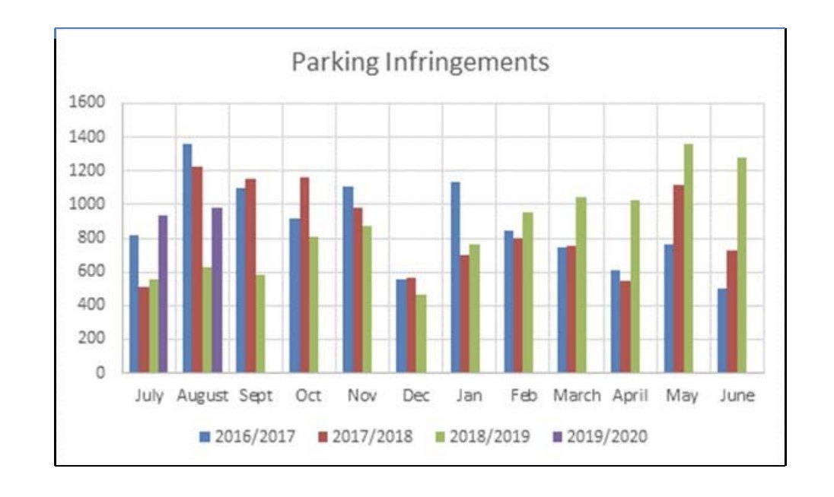Image resolution: width=834 pixels, height=497 pixels.
Task: Click the 400 y-axis value
Action: tap(91, 305)
